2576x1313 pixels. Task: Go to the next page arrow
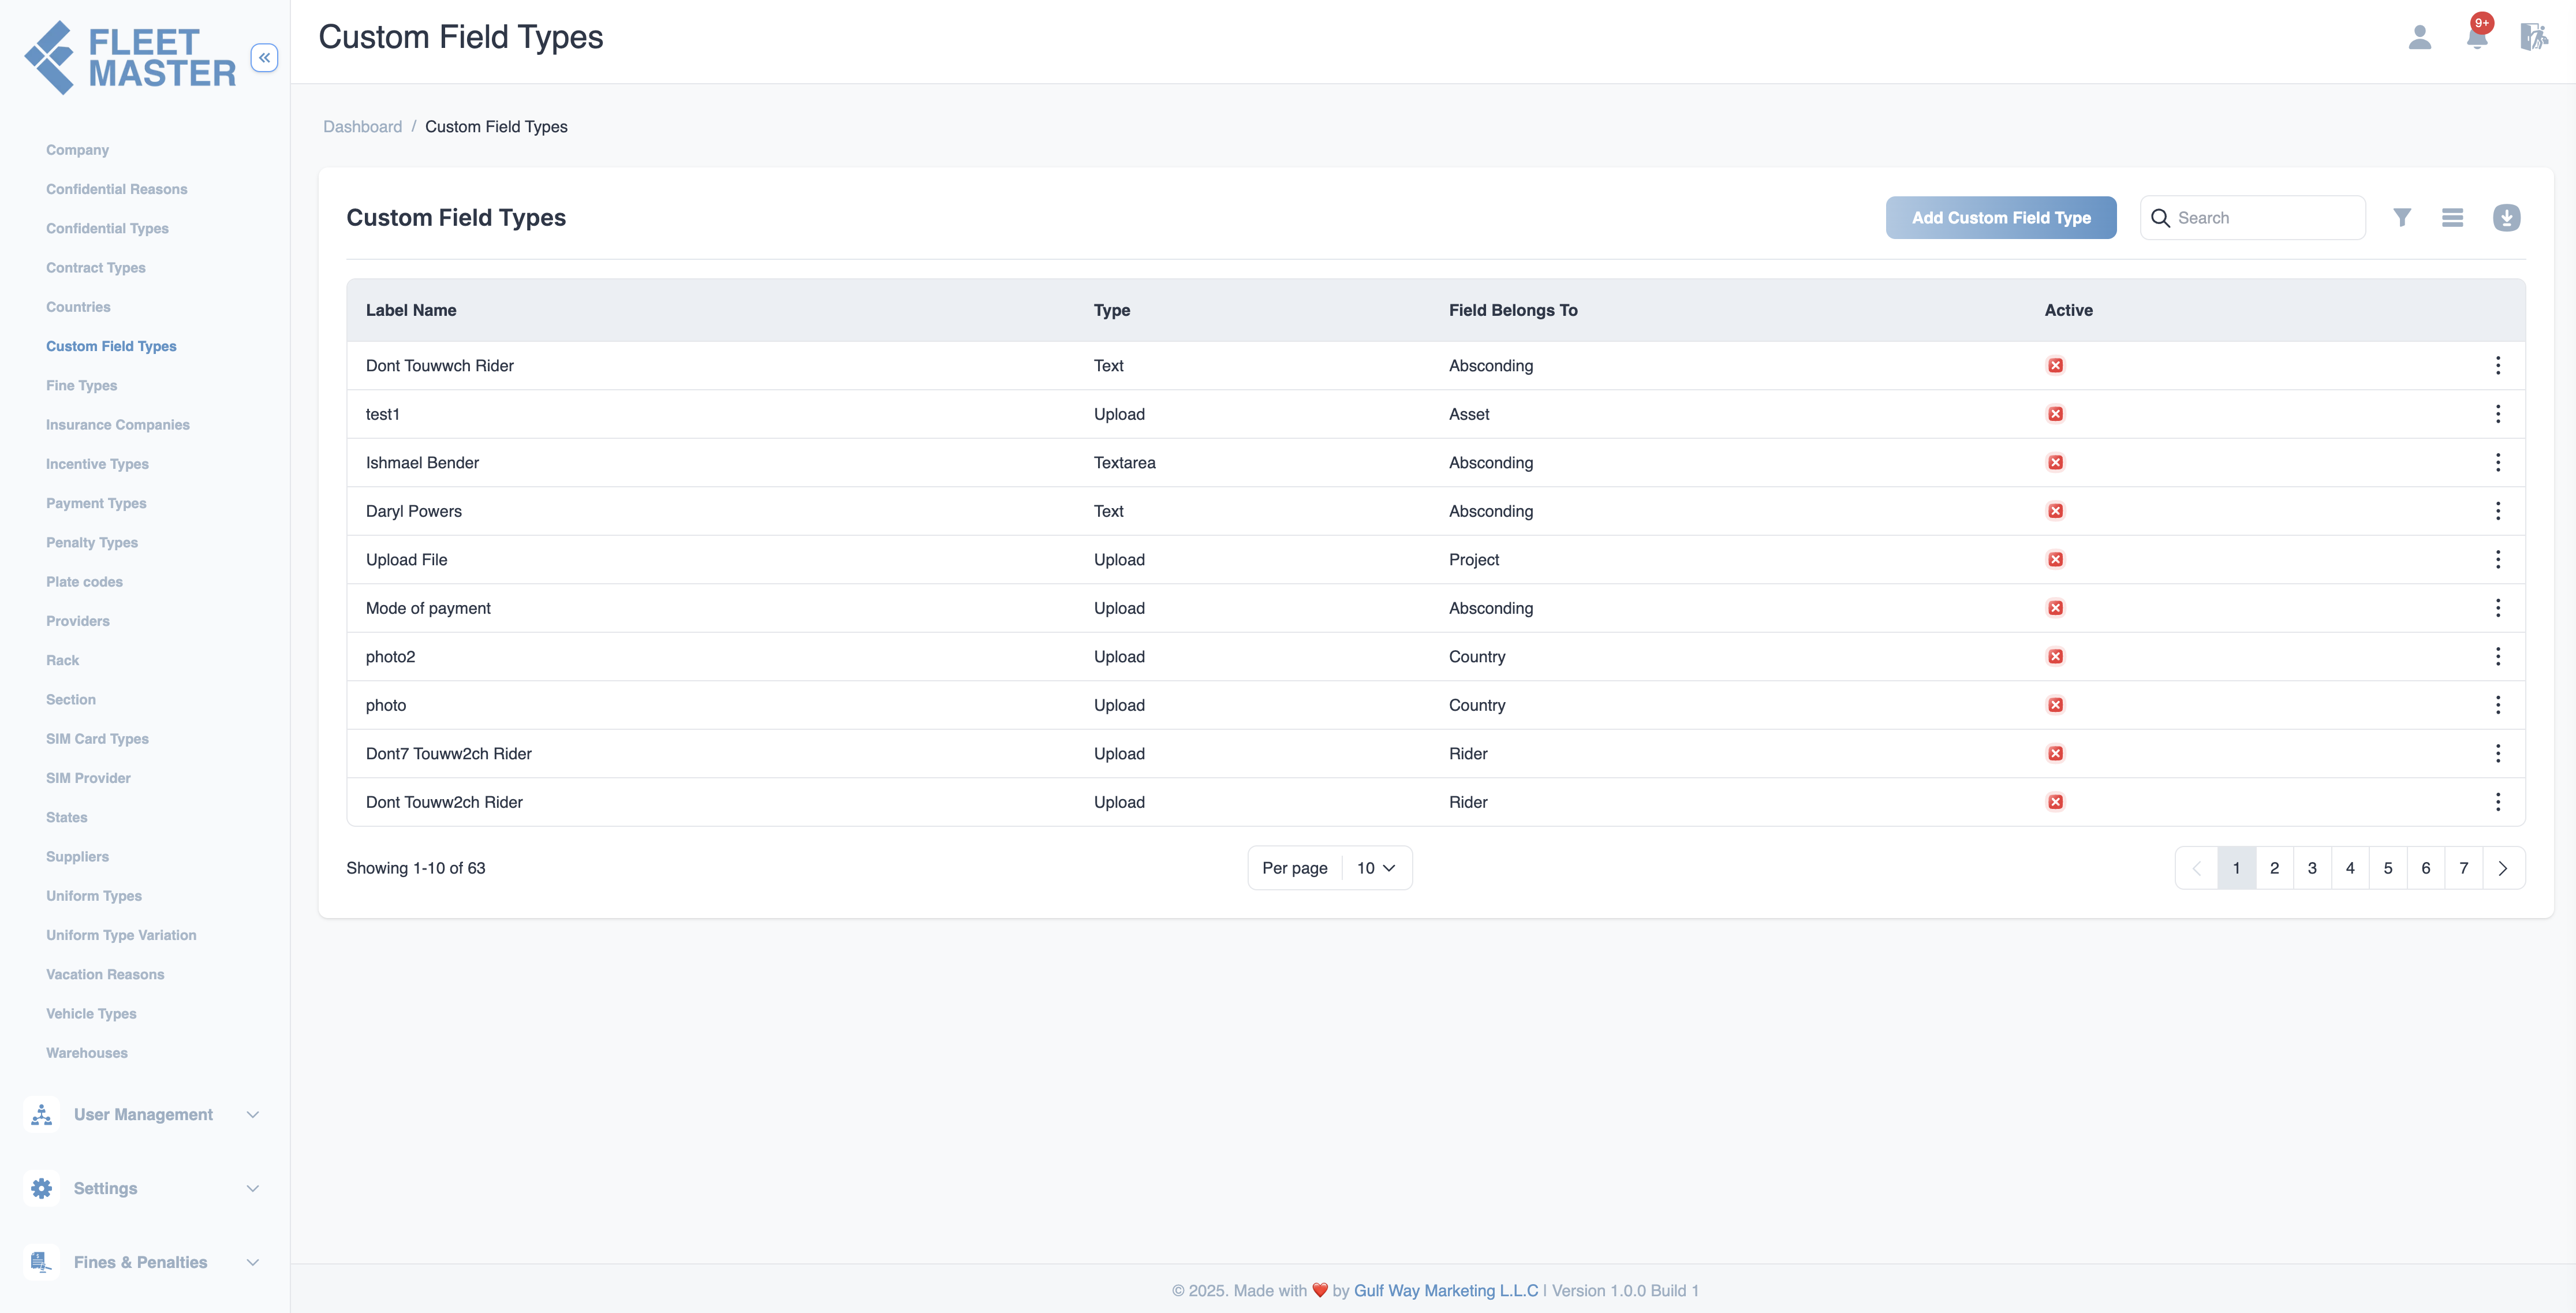(2503, 868)
